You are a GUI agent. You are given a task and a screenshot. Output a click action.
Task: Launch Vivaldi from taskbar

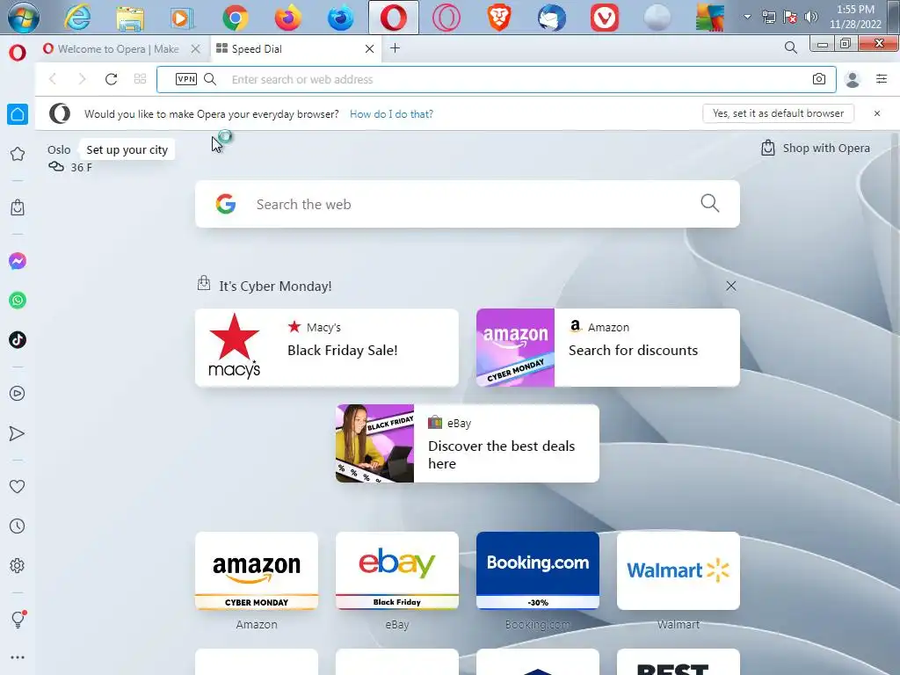click(x=605, y=18)
